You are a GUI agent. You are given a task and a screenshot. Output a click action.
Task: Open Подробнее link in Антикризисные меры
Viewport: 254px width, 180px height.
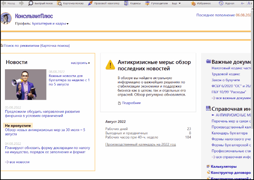pos(131,103)
